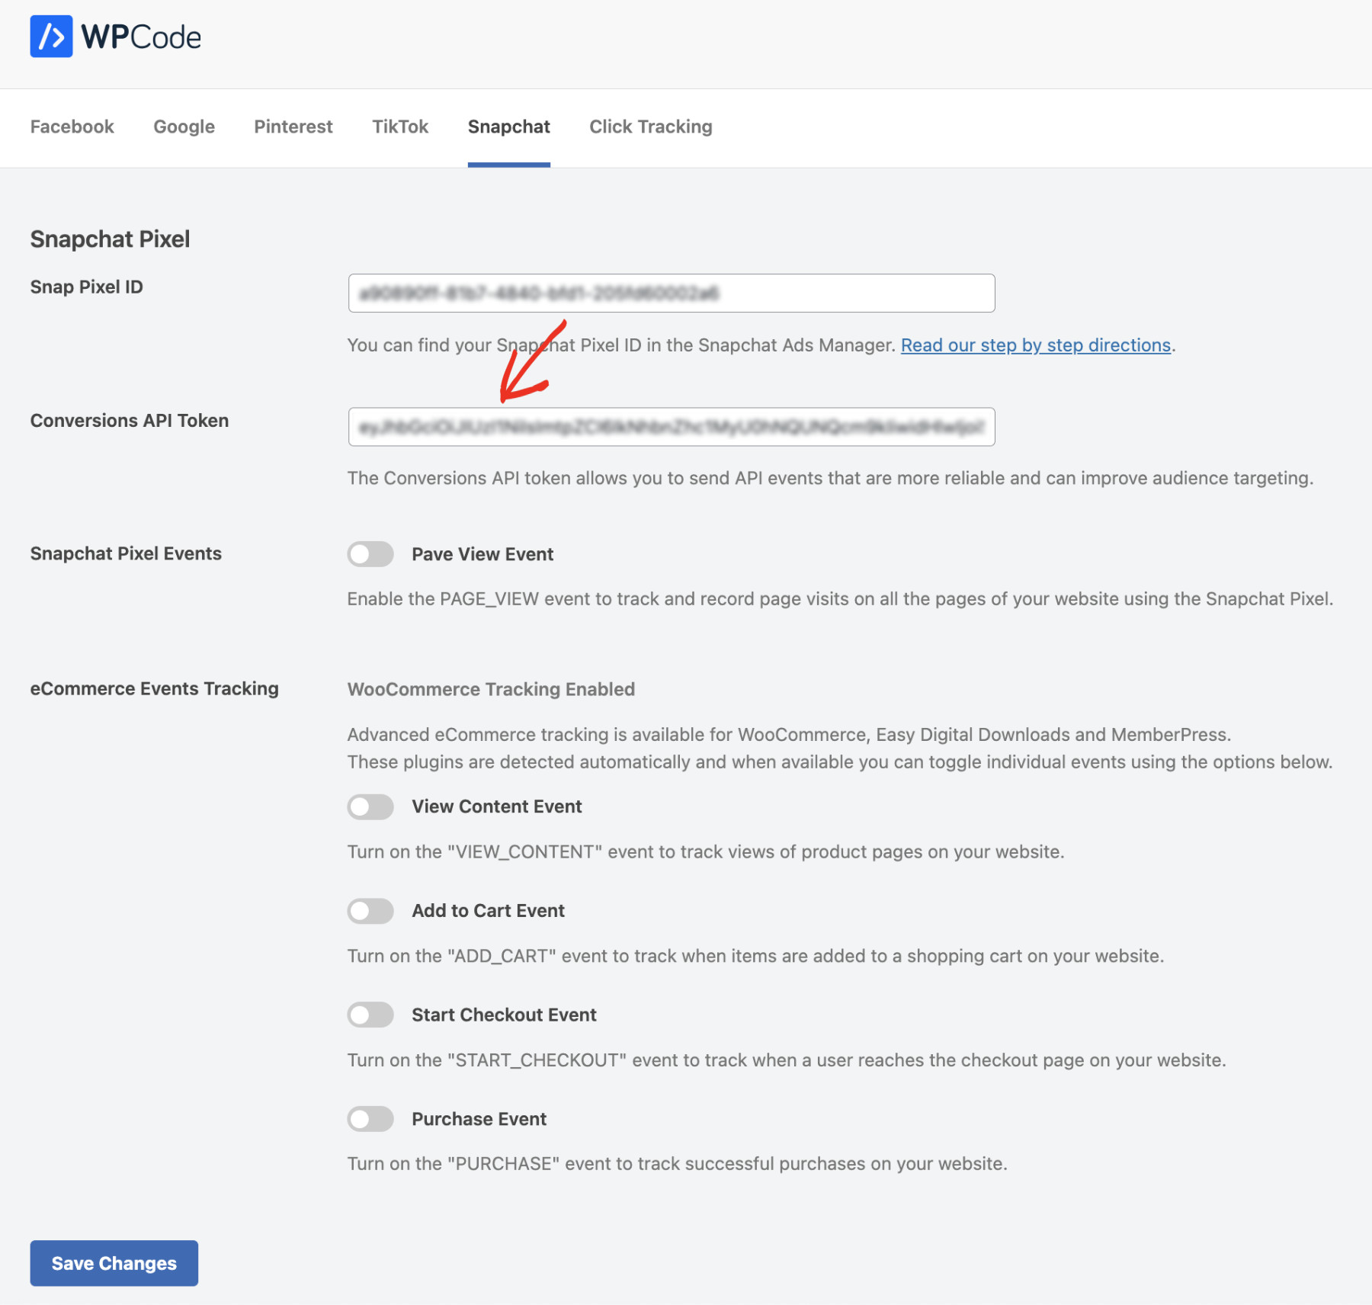Click WooCommerce Tracking Enabled text
Image resolution: width=1372 pixels, height=1305 pixels.
tap(491, 689)
